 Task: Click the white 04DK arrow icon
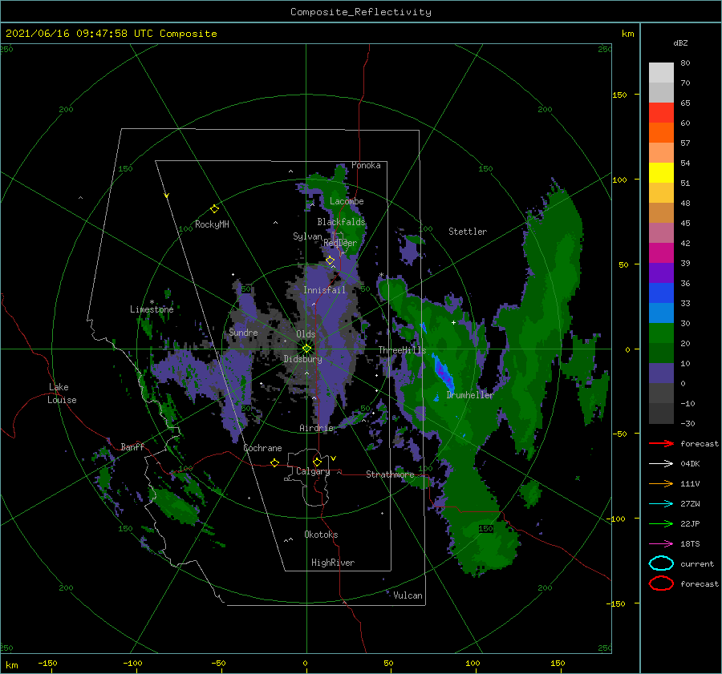tap(661, 464)
